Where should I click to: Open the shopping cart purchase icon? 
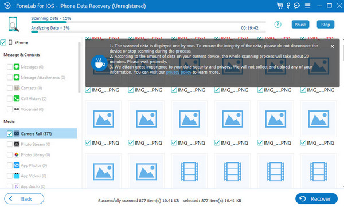(280, 6)
